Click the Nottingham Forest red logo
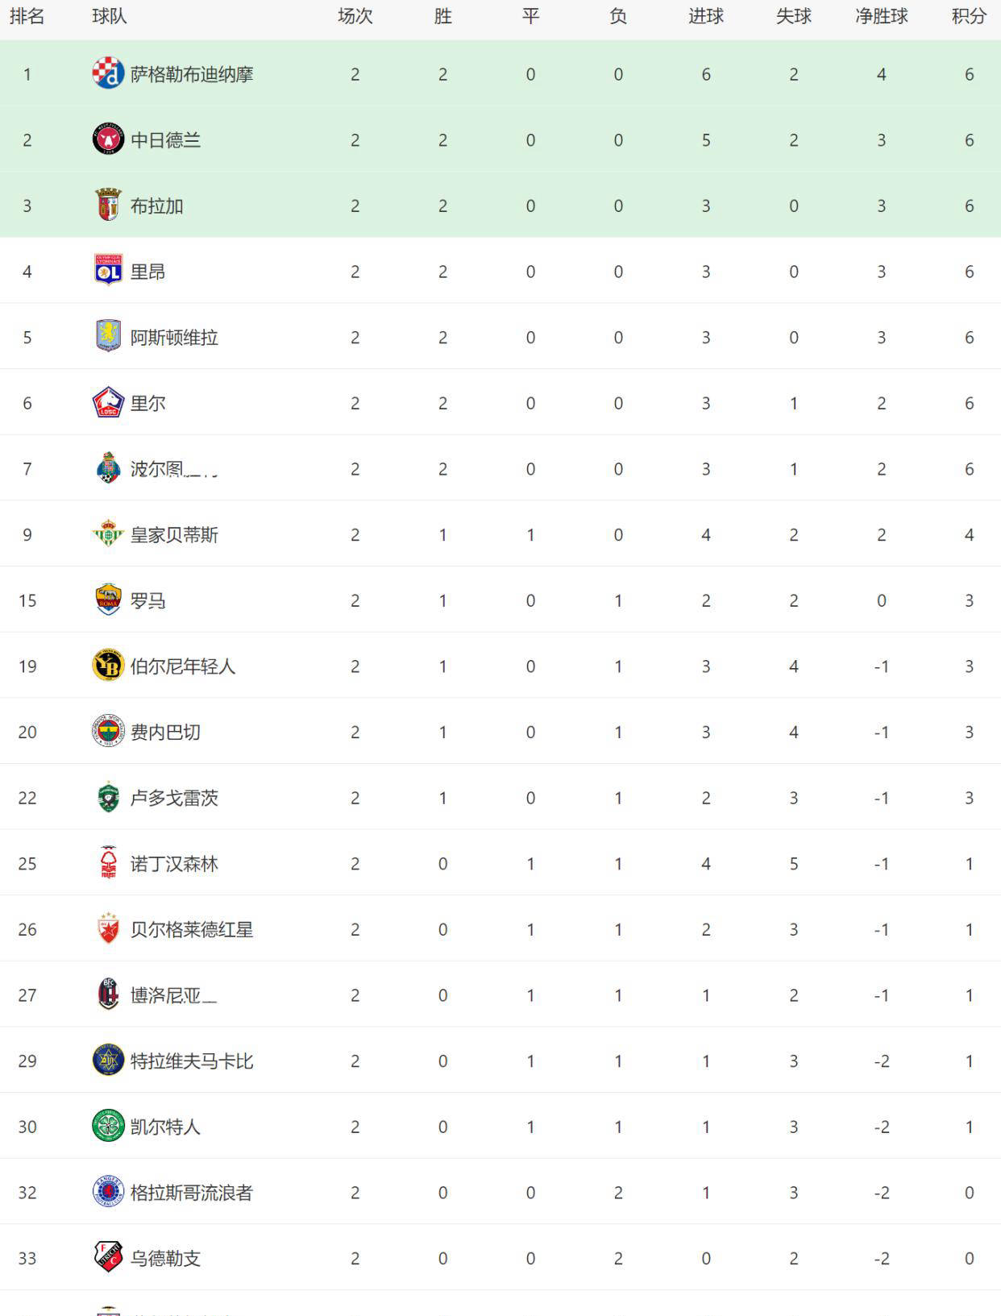 tap(108, 863)
